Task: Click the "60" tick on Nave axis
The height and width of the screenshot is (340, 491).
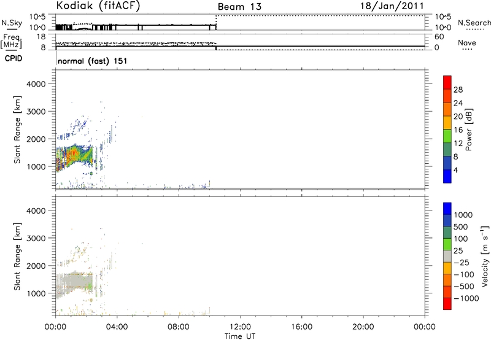Action: (x=439, y=37)
